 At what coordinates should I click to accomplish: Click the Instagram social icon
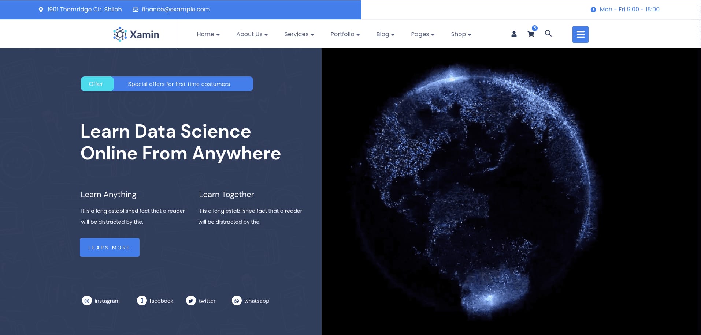coord(87,301)
